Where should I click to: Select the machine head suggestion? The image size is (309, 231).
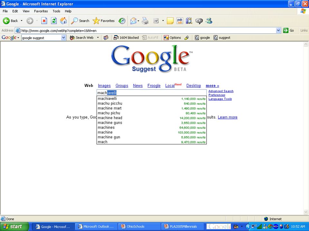click(x=152, y=118)
